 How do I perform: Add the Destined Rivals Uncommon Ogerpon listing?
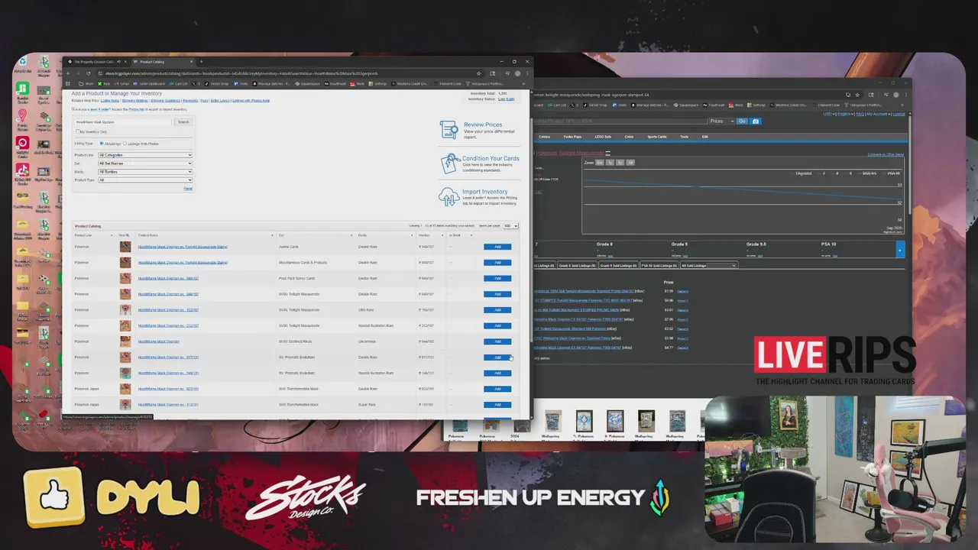tap(497, 341)
